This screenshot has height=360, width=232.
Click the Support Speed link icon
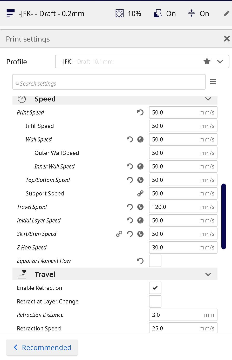pos(140,193)
